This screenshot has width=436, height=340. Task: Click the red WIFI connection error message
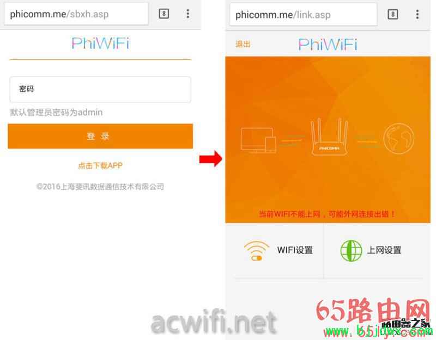pos(327,214)
